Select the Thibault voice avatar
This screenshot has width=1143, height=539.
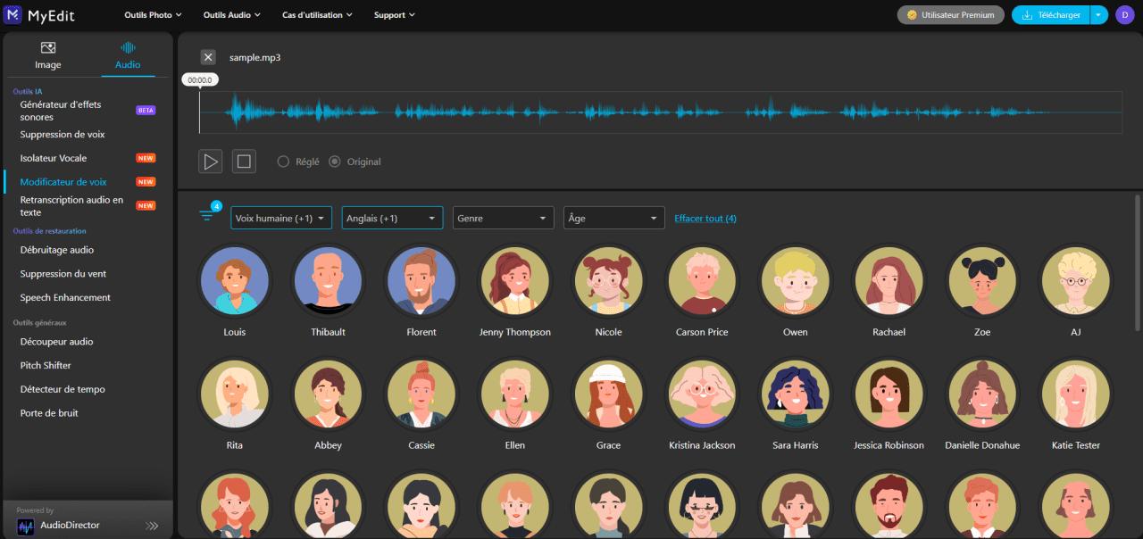click(328, 280)
